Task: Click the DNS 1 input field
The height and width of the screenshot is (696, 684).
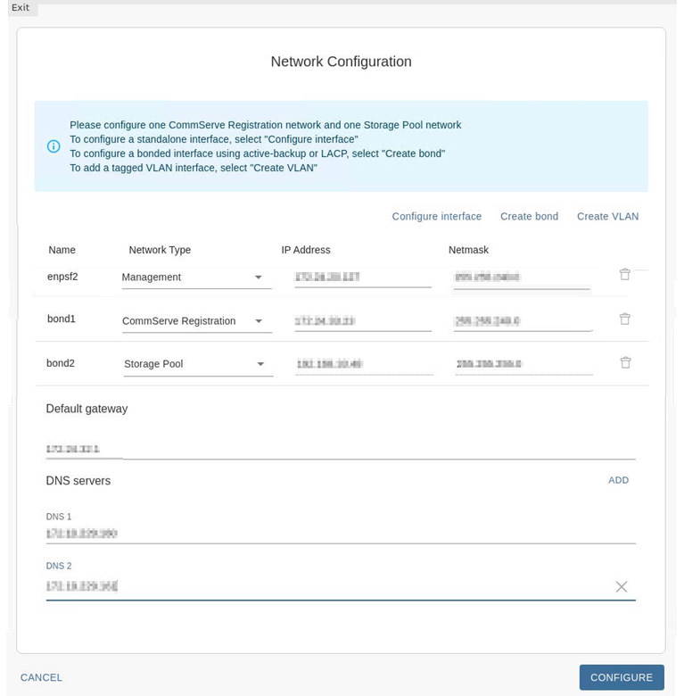Action: pos(339,534)
